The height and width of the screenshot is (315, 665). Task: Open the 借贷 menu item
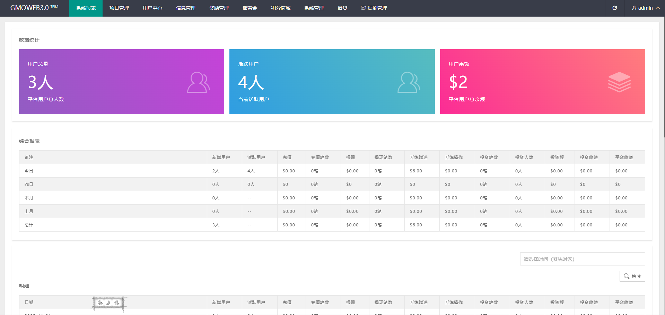[342, 8]
